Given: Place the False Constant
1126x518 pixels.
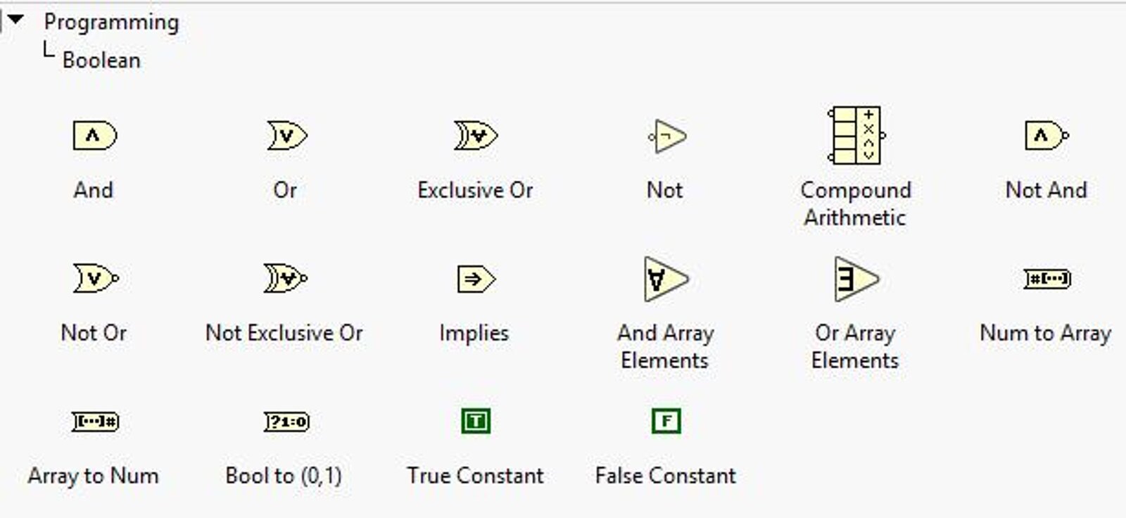Looking at the screenshot, I should [x=666, y=421].
